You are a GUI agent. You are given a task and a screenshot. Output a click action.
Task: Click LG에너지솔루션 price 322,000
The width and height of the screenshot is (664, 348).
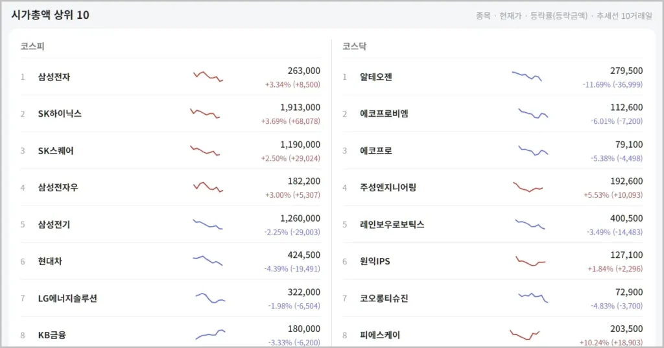303,292
